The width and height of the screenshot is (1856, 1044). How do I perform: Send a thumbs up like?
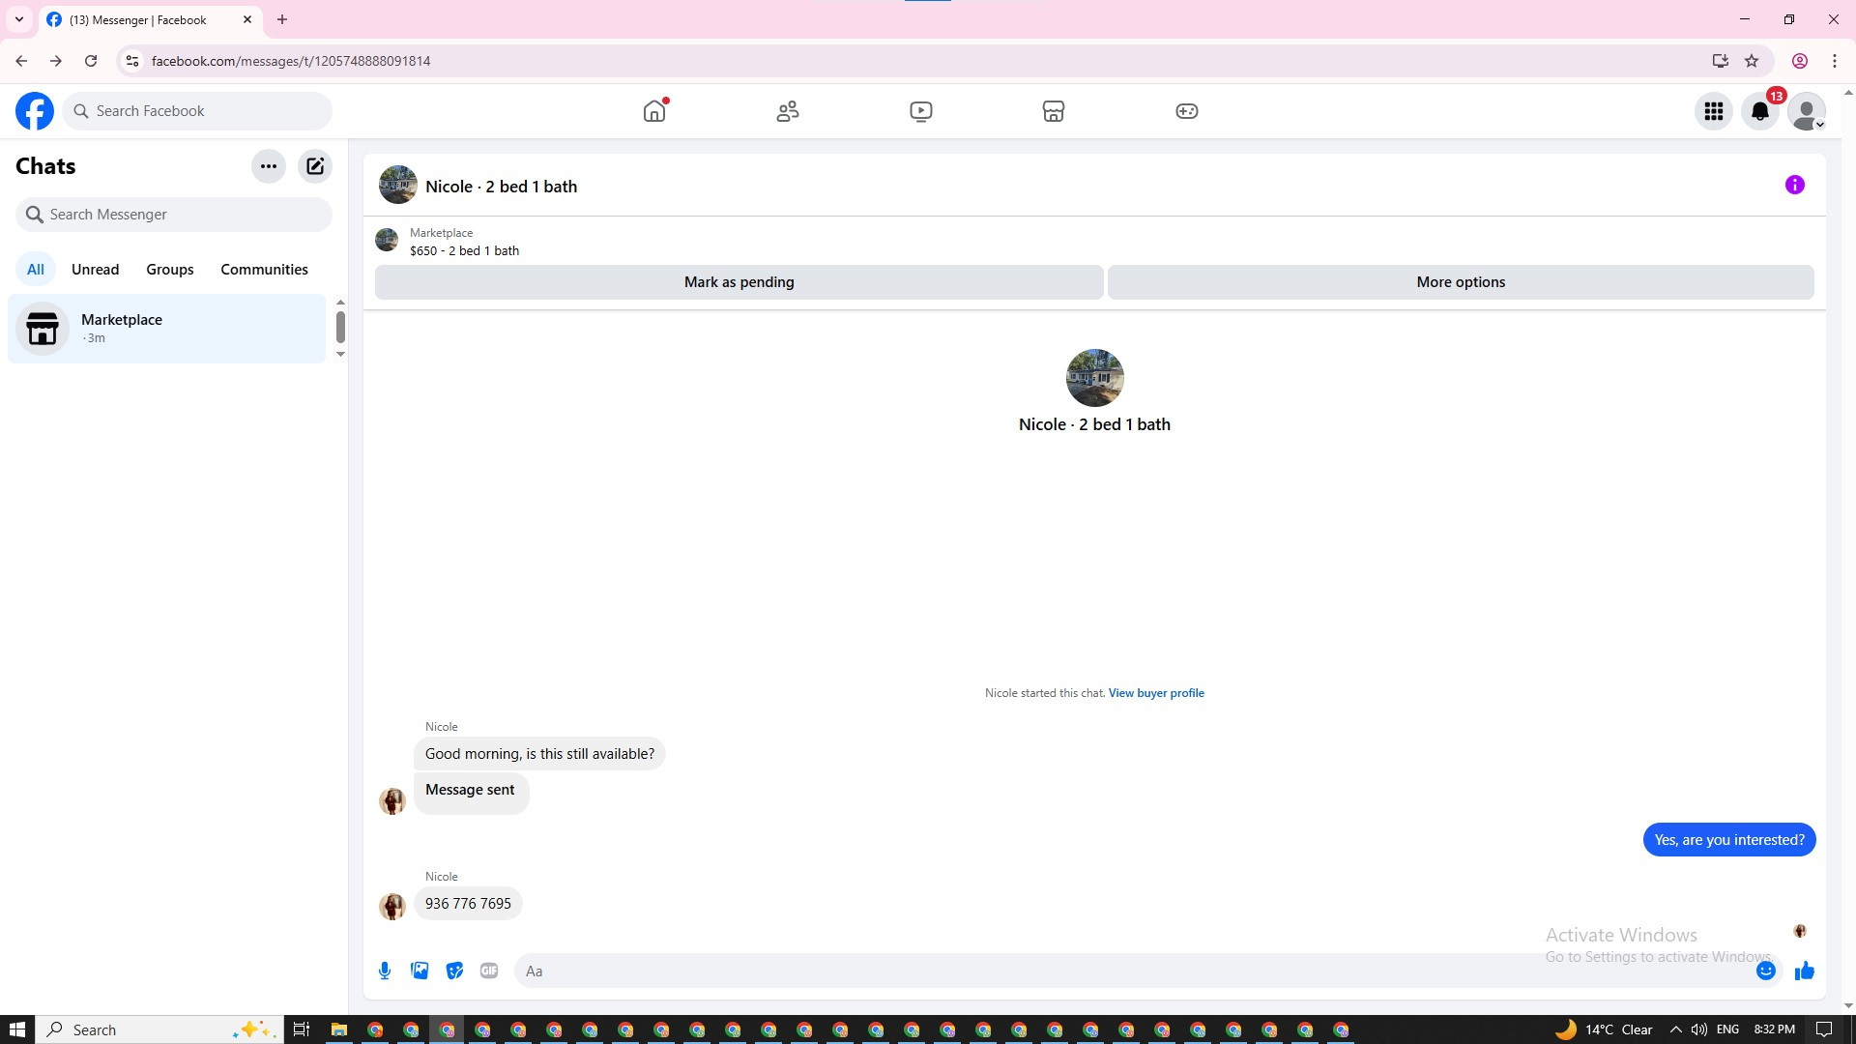(1804, 971)
